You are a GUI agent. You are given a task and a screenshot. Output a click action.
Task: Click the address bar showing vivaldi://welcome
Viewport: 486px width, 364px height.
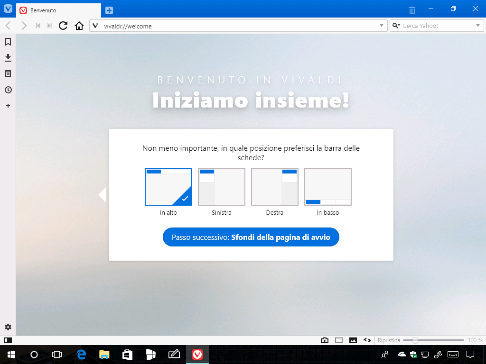pos(238,26)
